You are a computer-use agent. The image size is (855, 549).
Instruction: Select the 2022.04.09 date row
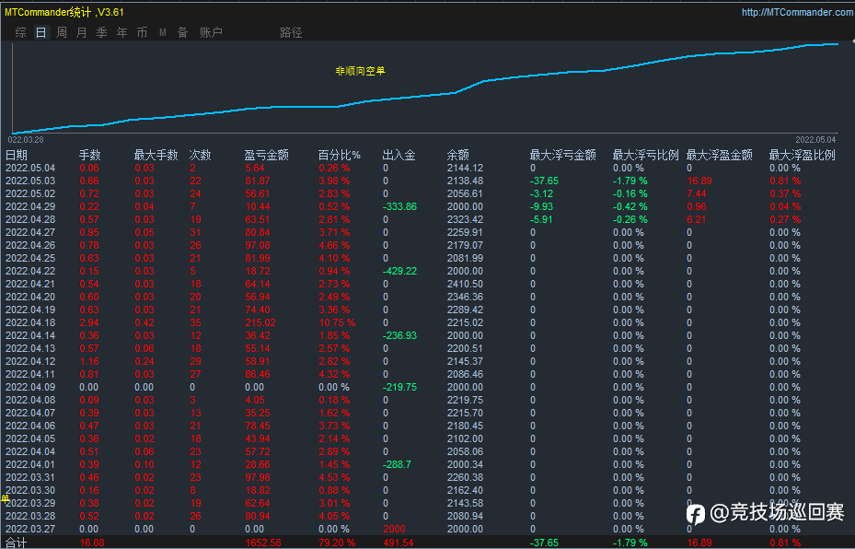30,387
